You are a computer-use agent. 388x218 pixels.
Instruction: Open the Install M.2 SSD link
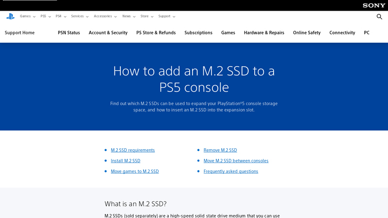[x=126, y=161]
